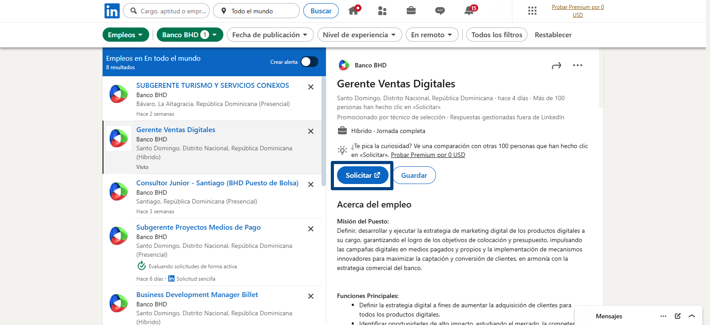This screenshot has width=710, height=325.
Task: Open the My Network people icon
Action: pyautogui.click(x=382, y=11)
